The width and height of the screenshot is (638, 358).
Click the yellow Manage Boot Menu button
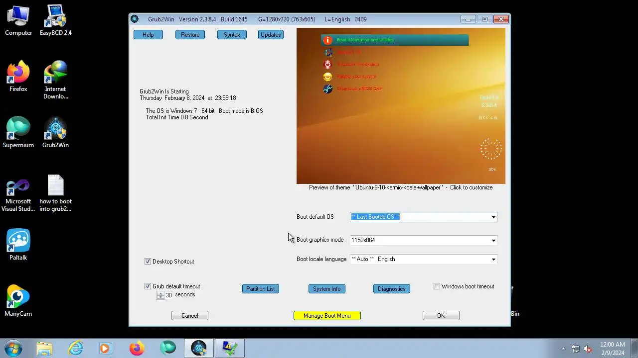tap(327, 316)
